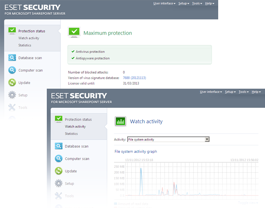Select Statistics in back window sidebar
Viewport: 265px width, 208px height.
[x=25, y=45]
